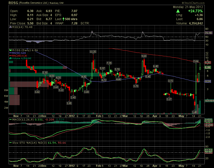Click the green Slow STO legend line
This screenshot has height=168, width=214.
[11, 143]
